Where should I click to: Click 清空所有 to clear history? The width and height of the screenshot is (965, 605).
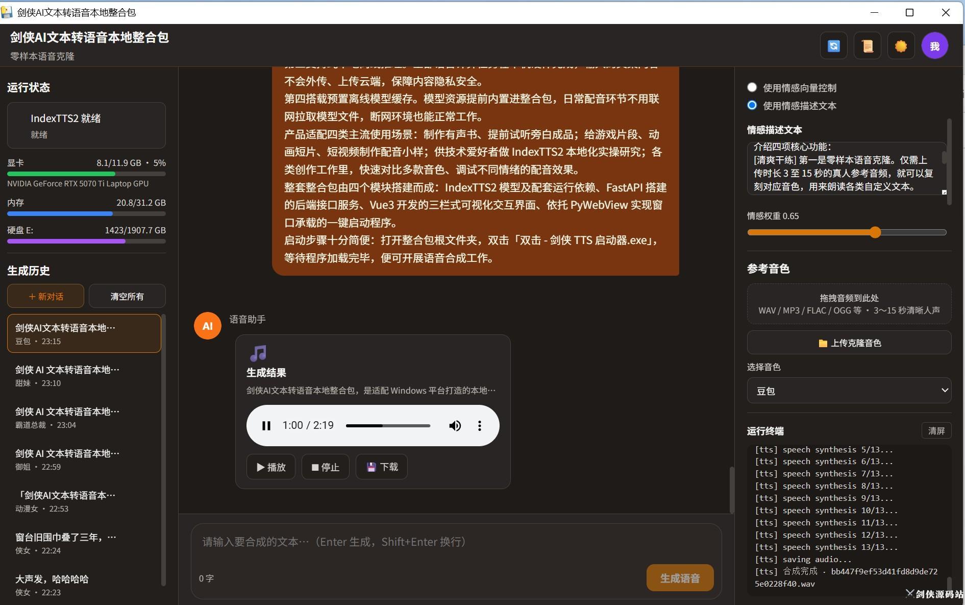(127, 296)
